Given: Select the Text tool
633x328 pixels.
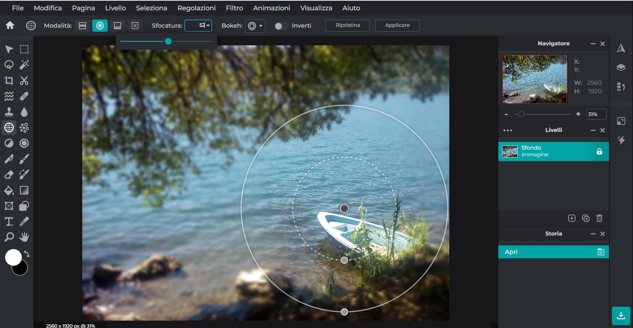Looking at the screenshot, I should click(9, 221).
